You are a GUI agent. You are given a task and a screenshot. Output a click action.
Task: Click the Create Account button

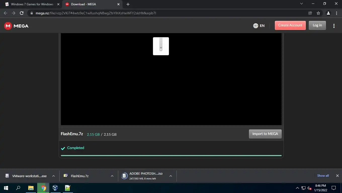(x=290, y=25)
